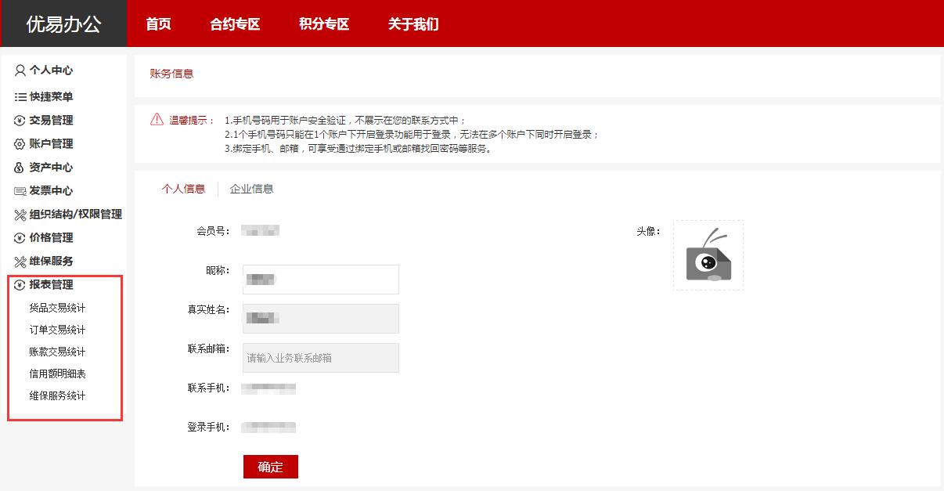Click the 交易管理 sidebar icon
The height and width of the screenshot is (491, 944).
click(20, 121)
